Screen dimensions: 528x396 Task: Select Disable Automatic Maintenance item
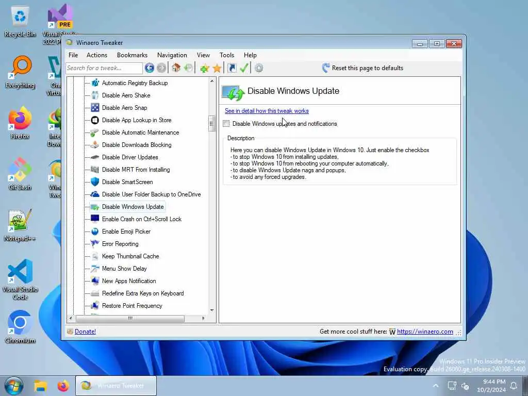[140, 133]
